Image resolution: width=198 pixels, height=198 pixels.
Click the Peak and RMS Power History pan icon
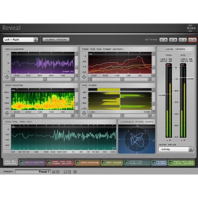click(x=84, y=77)
